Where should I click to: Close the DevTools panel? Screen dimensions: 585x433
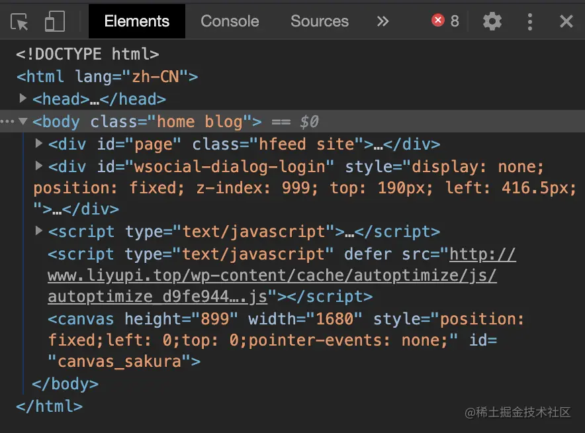click(x=566, y=21)
